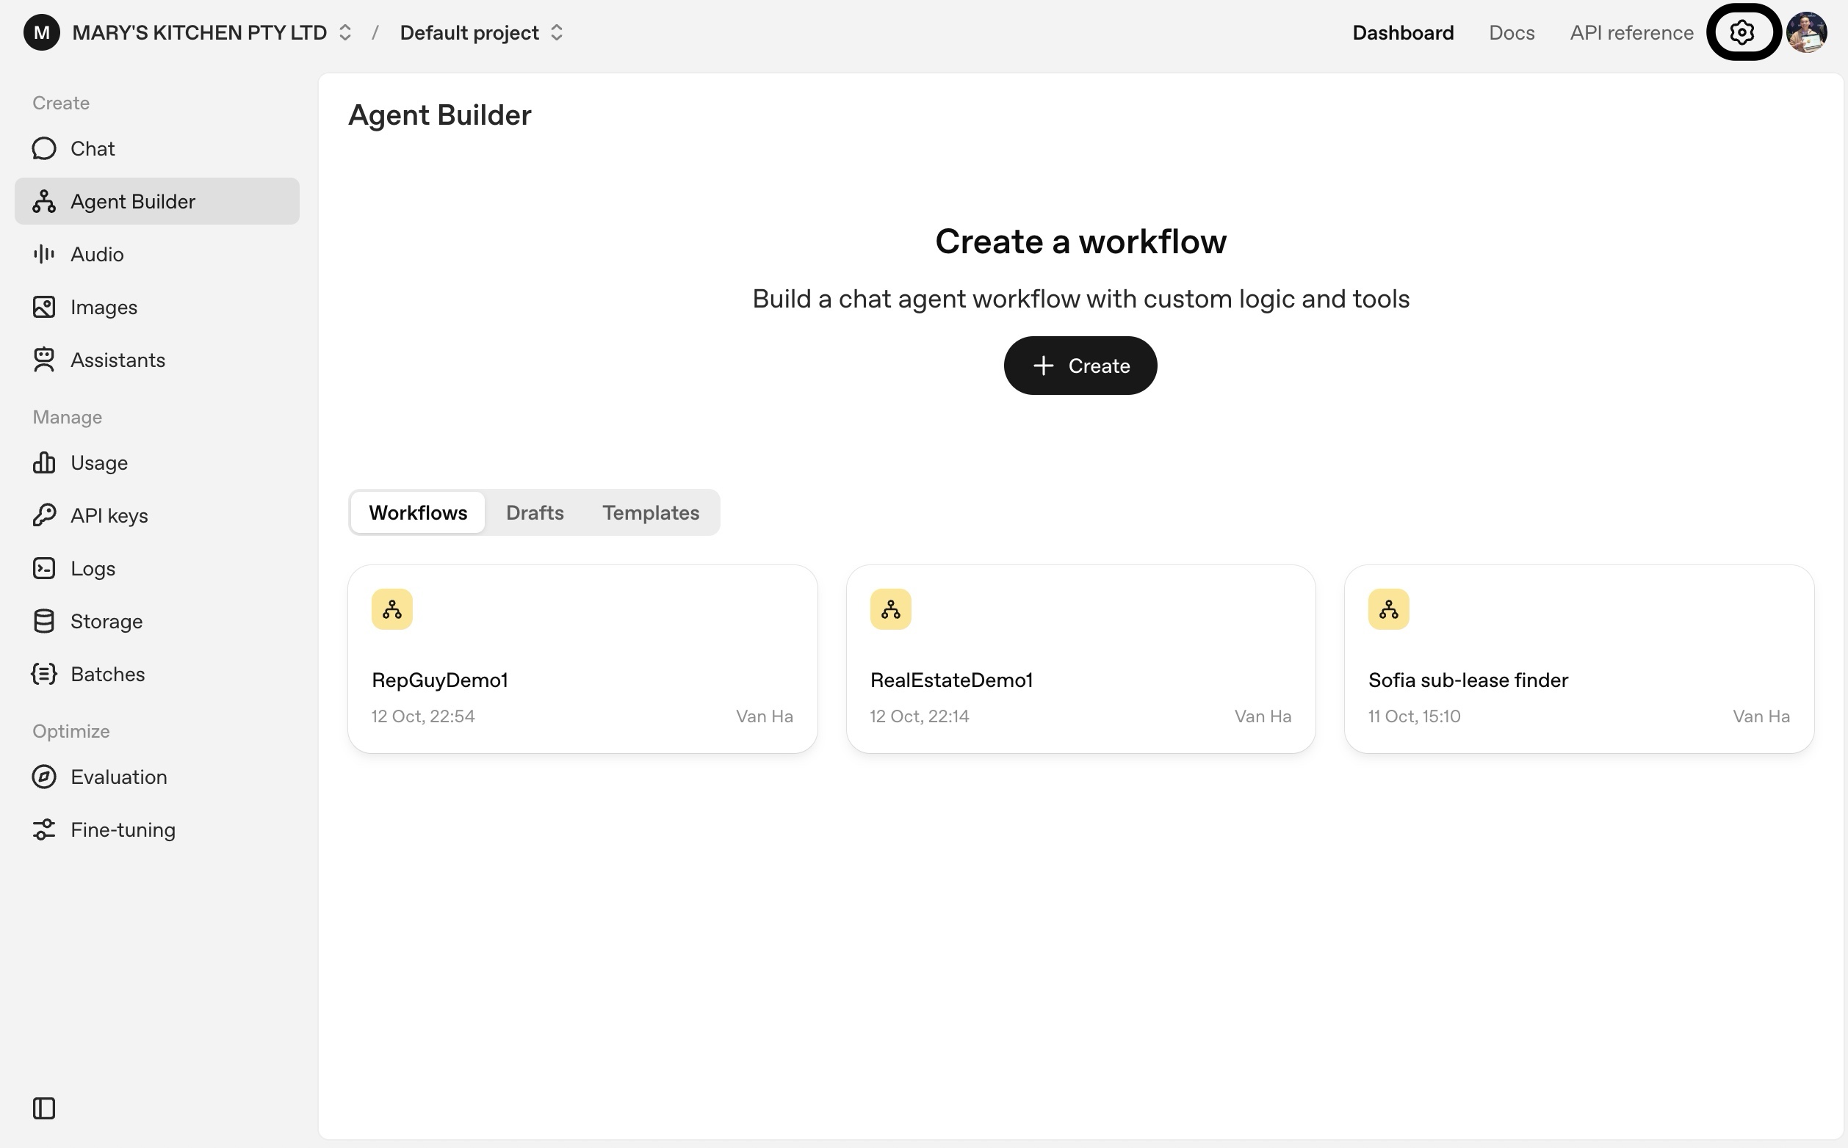Open the Fine-tuning page
Viewport: 1848px width, 1148px height.
coord(122,830)
